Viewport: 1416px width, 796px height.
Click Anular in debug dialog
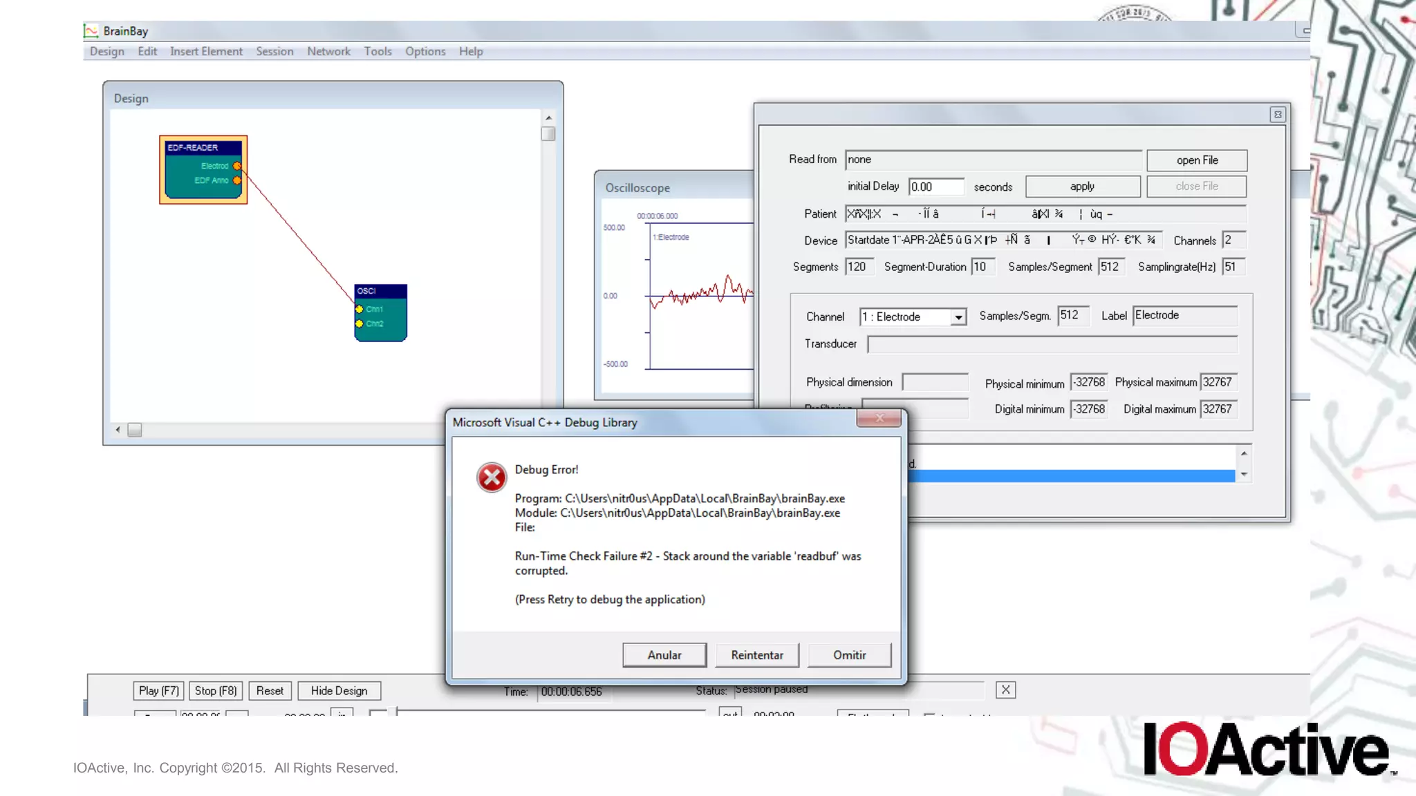(x=664, y=655)
